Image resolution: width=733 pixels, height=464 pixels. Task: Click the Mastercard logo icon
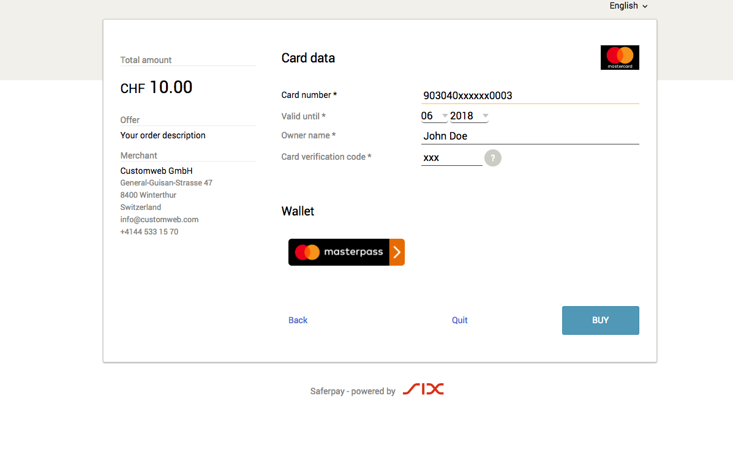619,57
